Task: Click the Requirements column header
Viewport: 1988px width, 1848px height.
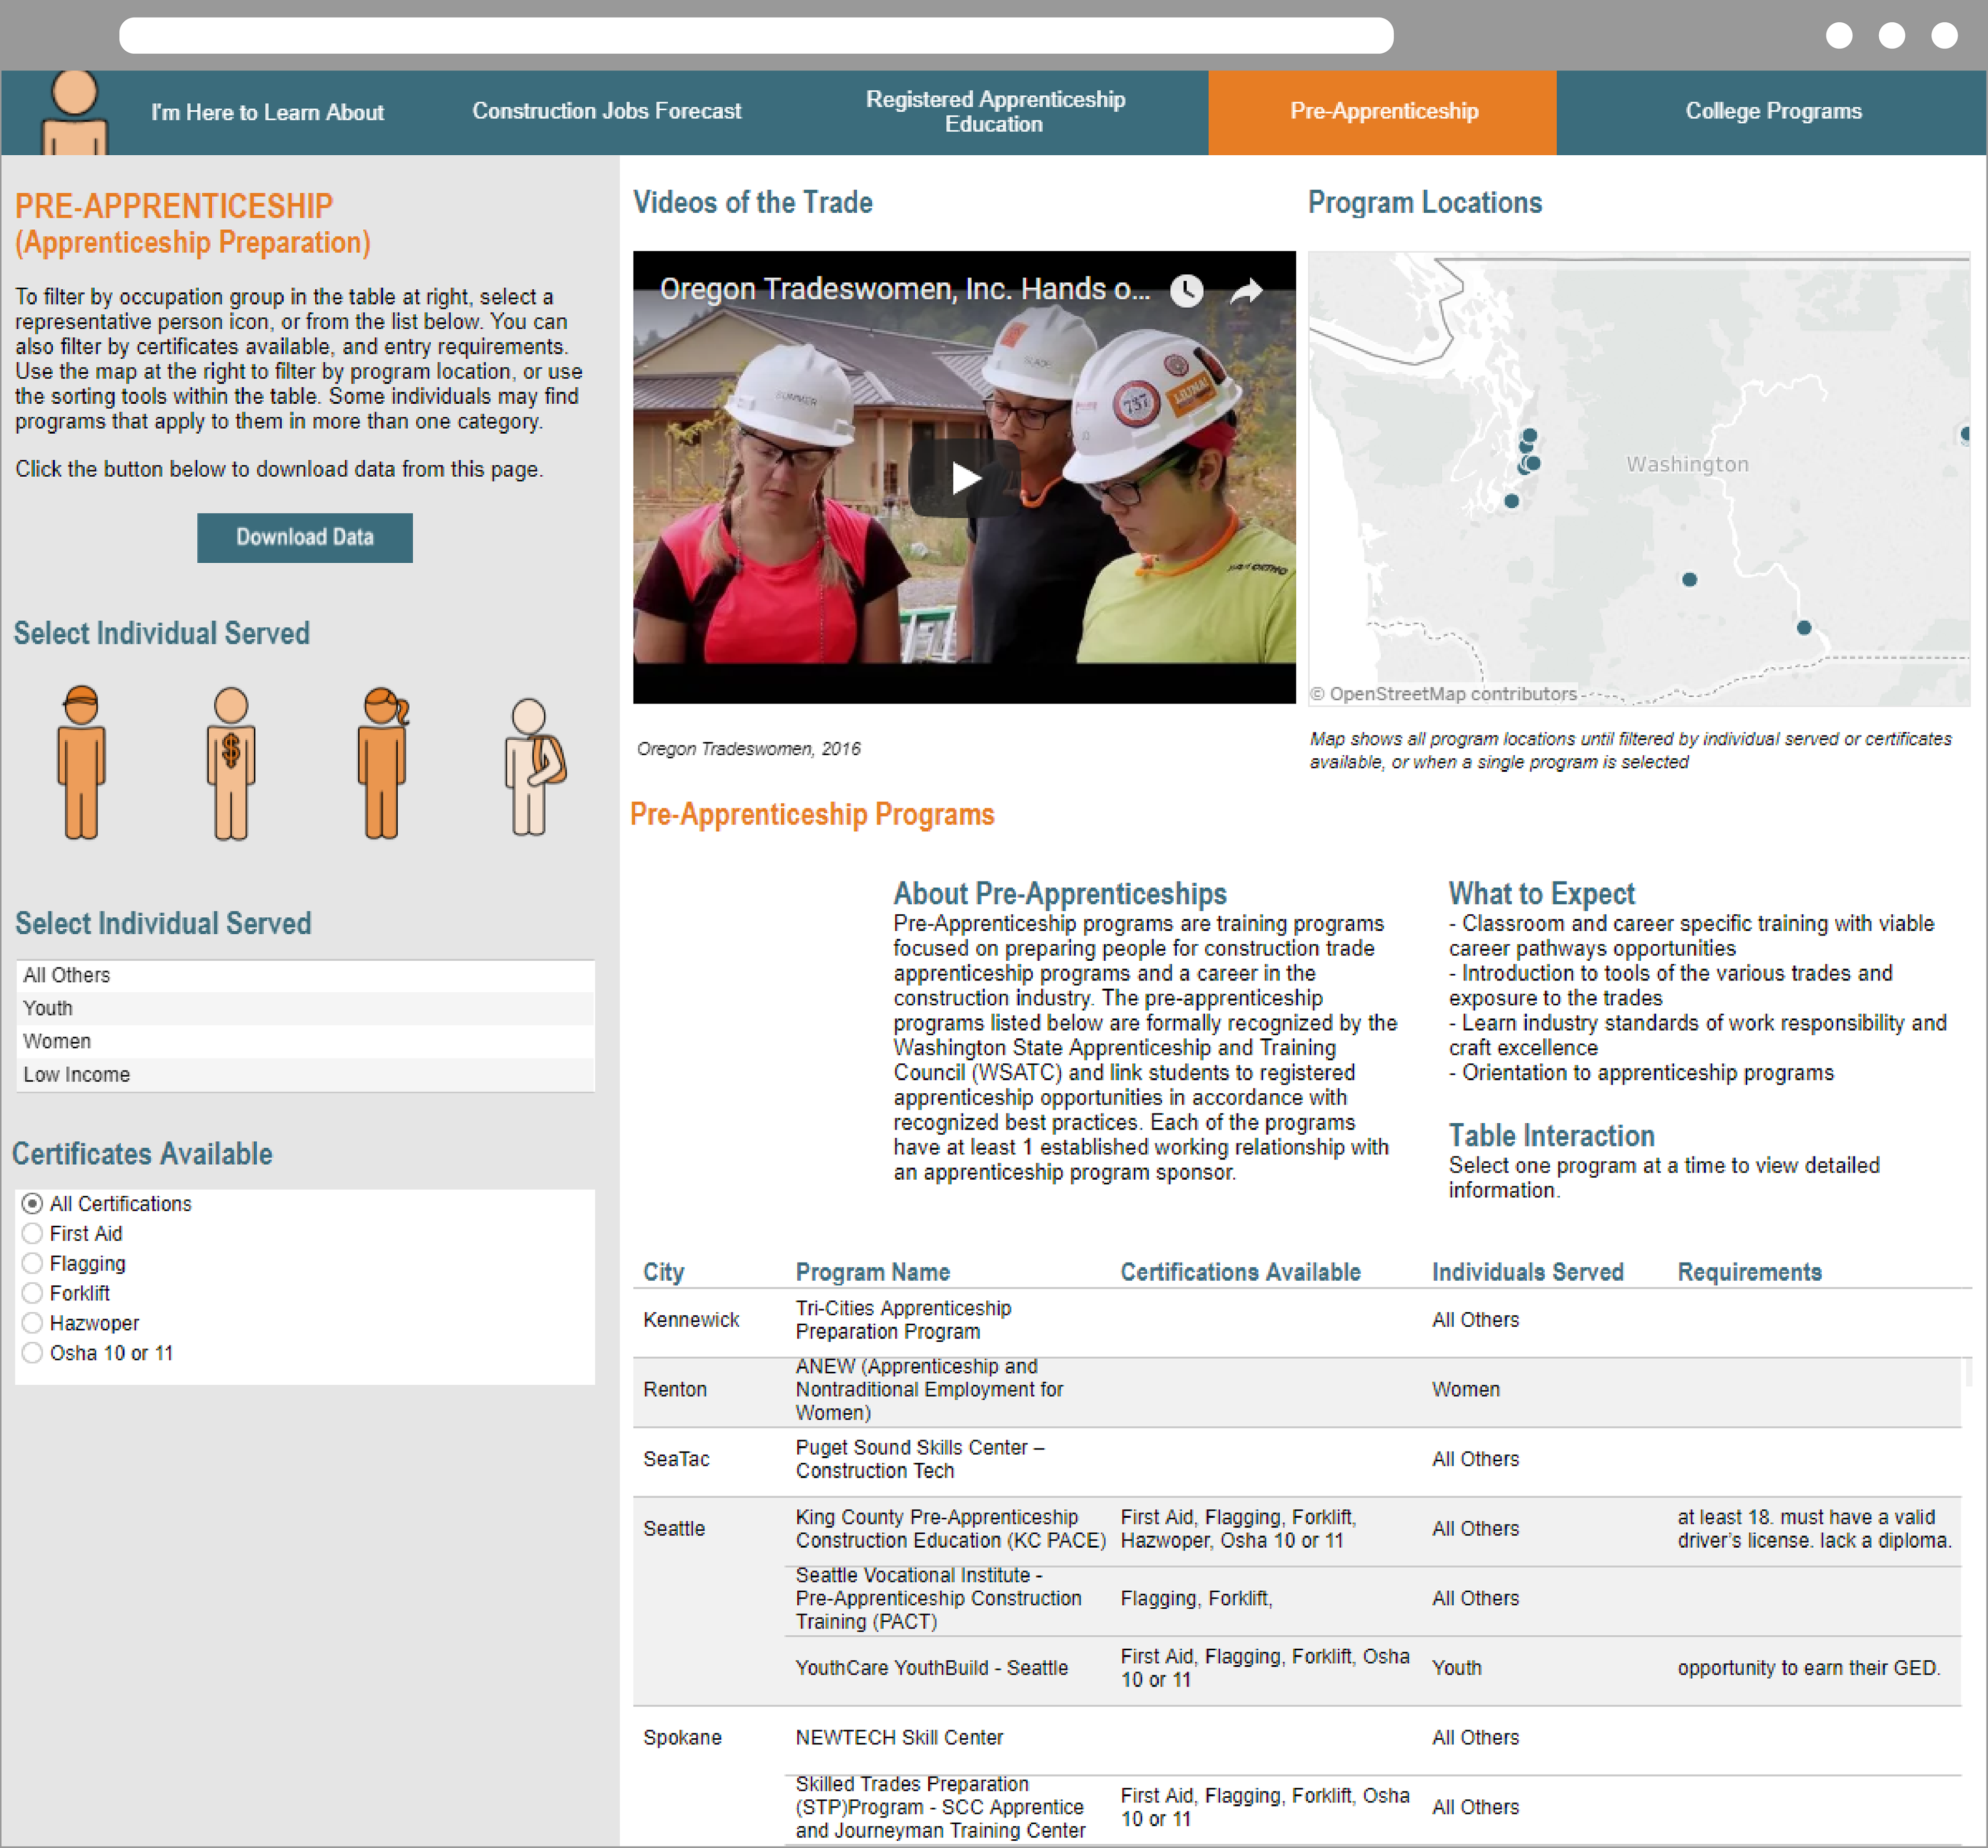Action: [x=1749, y=1272]
